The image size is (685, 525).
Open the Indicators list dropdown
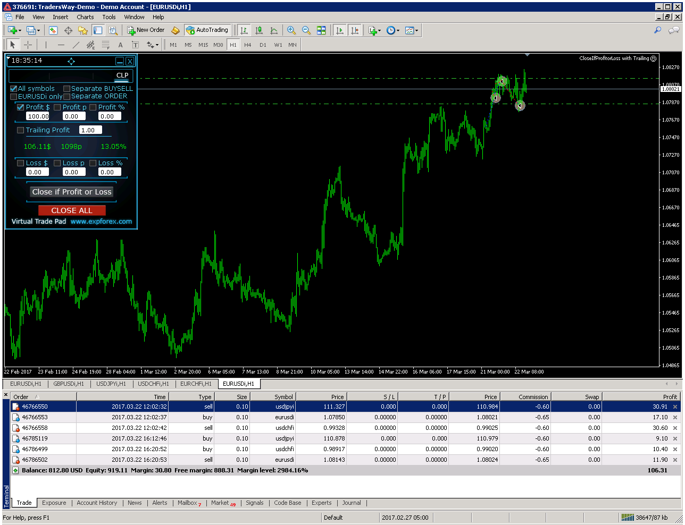pyautogui.click(x=375, y=30)
